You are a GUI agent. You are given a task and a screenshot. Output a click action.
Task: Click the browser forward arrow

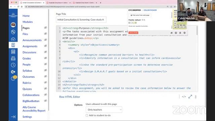tap(15, 7)
